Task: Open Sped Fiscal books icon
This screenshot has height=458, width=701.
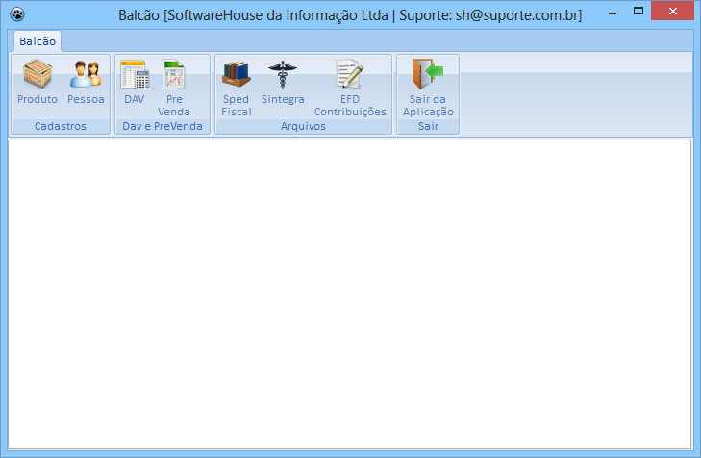Action: [237, 74]
